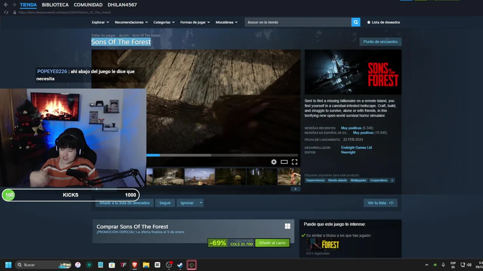Click the page reload icon by the URL
483x271 pixels.
(6, 12)
